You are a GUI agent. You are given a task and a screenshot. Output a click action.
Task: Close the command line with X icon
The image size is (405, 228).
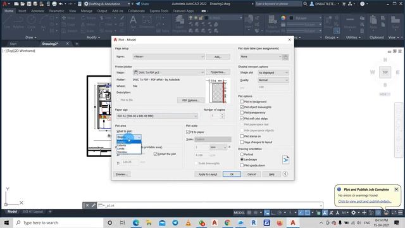tap(87, 205)
